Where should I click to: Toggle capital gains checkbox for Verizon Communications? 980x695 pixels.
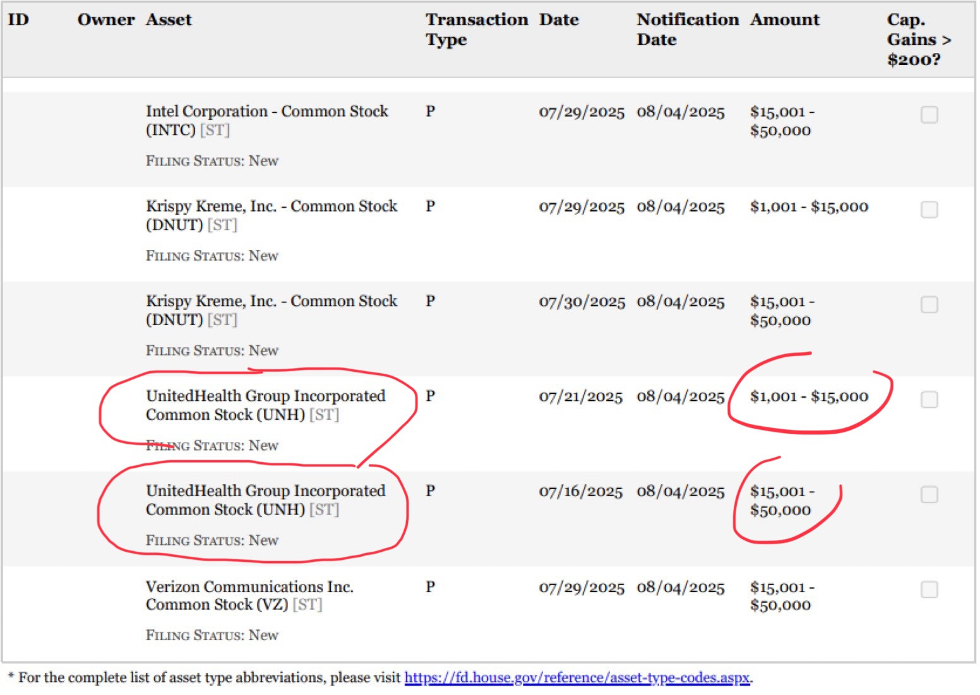pyautogui.click(x=929, y=590)
